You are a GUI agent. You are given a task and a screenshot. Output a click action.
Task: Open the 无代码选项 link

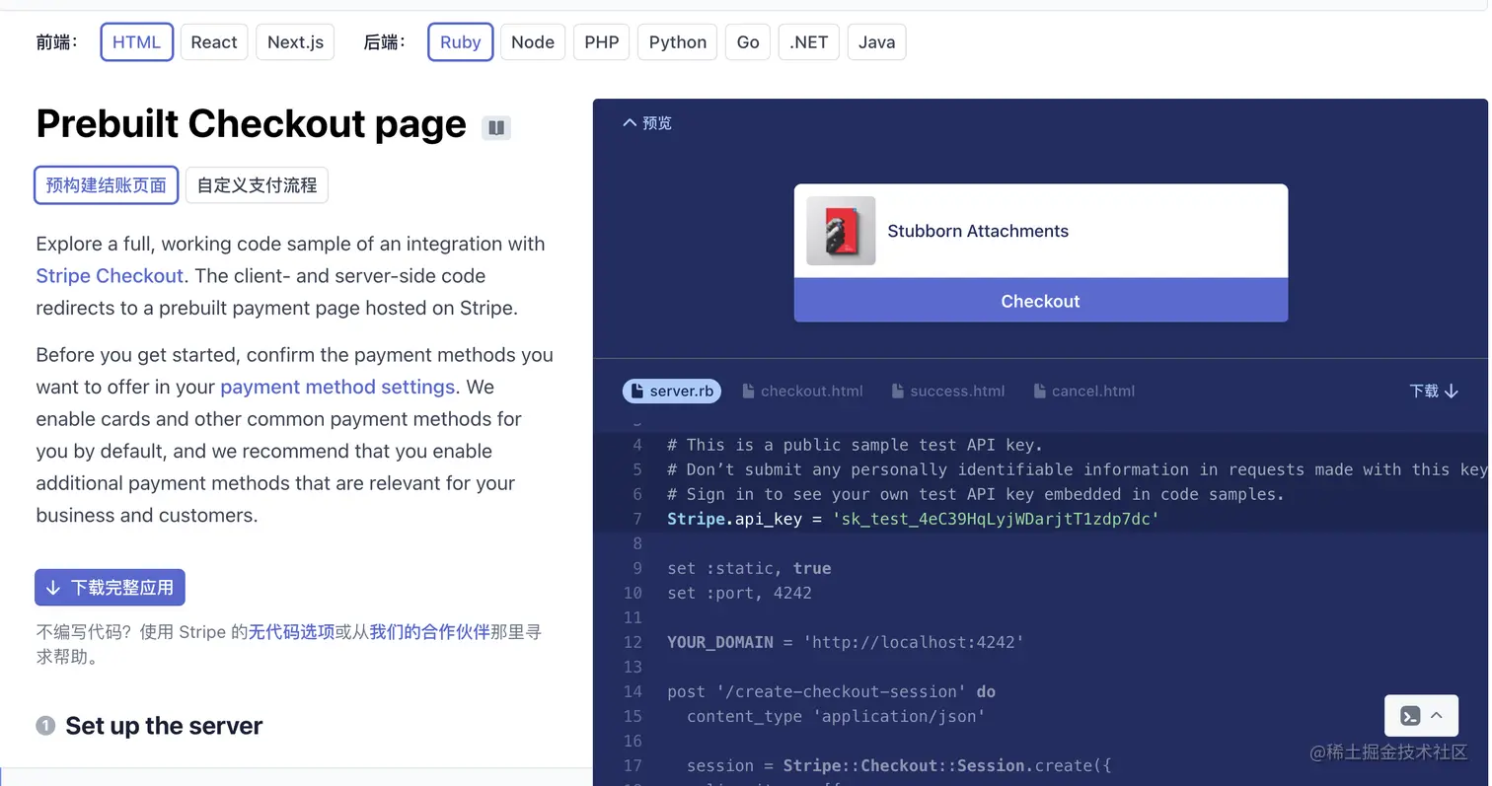pyautogui.click(x=291, y=632)
